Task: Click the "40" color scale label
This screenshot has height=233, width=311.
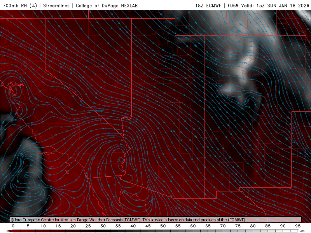Action: (x=133, y=226)
